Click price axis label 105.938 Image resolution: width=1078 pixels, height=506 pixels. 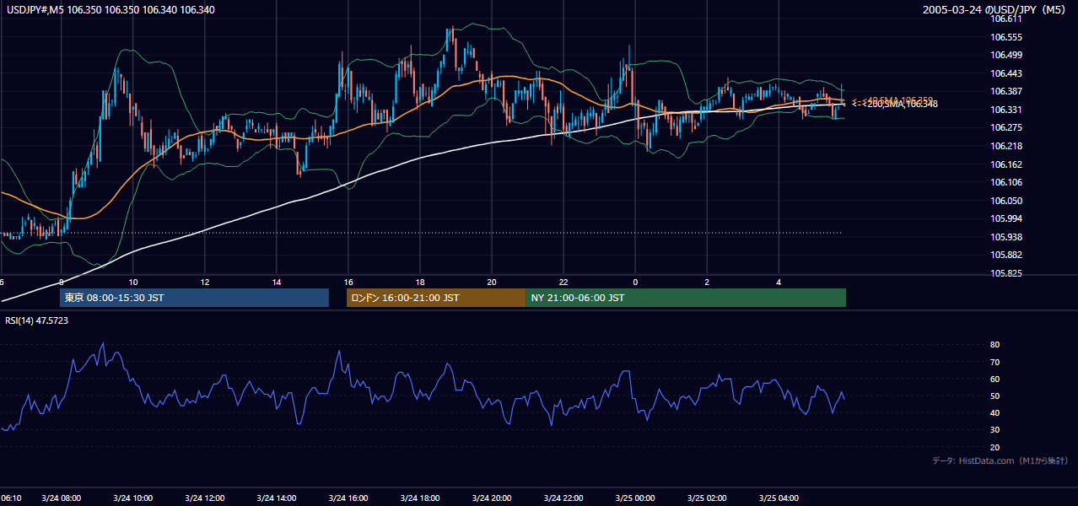1006,237
